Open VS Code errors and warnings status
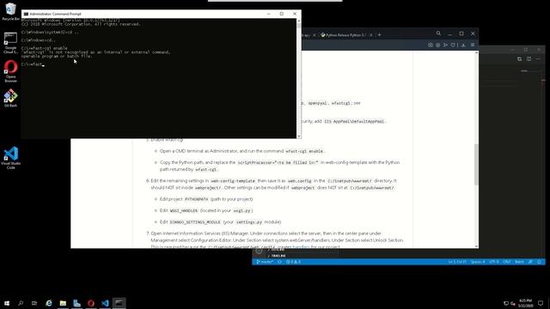Screen dimensions: 550x309 [293, 262]
